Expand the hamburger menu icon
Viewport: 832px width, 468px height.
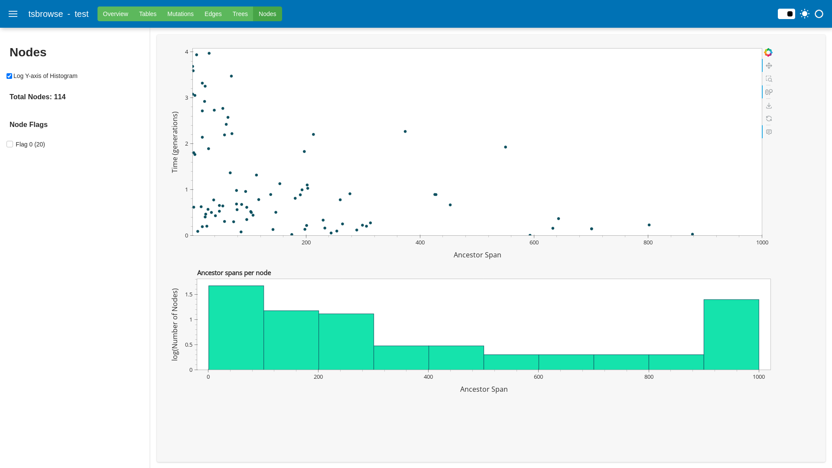(13, 14)
